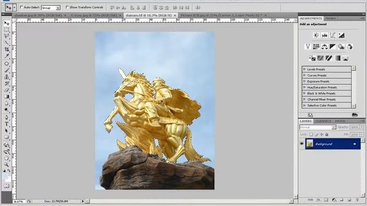This screenshot has width=367, height=206.
Task: Add a Vibrance adjustment
Action: [308, 47]
